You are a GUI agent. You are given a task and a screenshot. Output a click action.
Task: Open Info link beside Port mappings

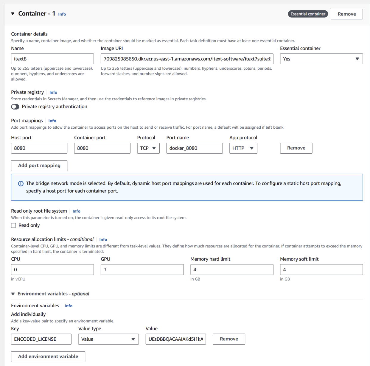pyautogui.click(x=52, y=121)
